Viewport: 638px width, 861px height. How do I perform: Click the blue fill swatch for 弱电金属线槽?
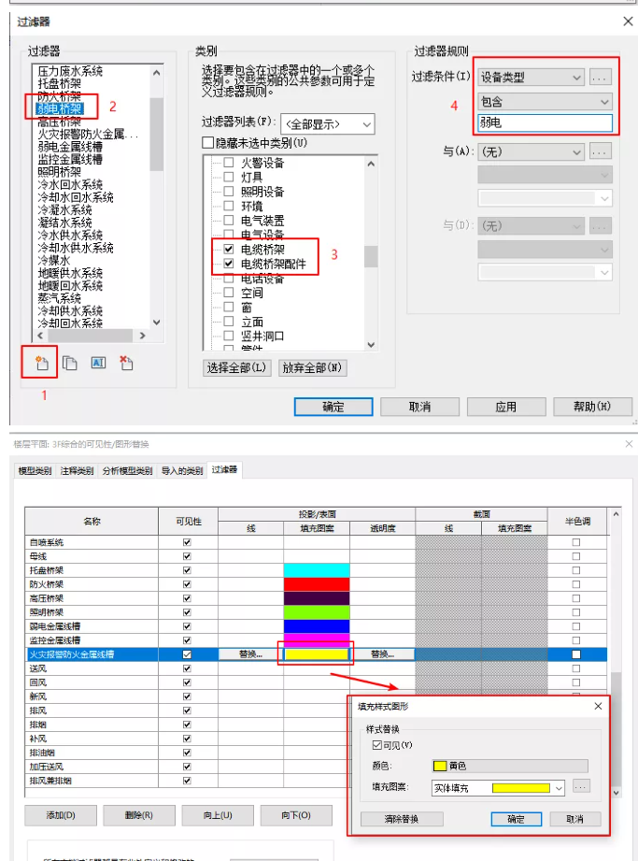(x=317, y=626)
